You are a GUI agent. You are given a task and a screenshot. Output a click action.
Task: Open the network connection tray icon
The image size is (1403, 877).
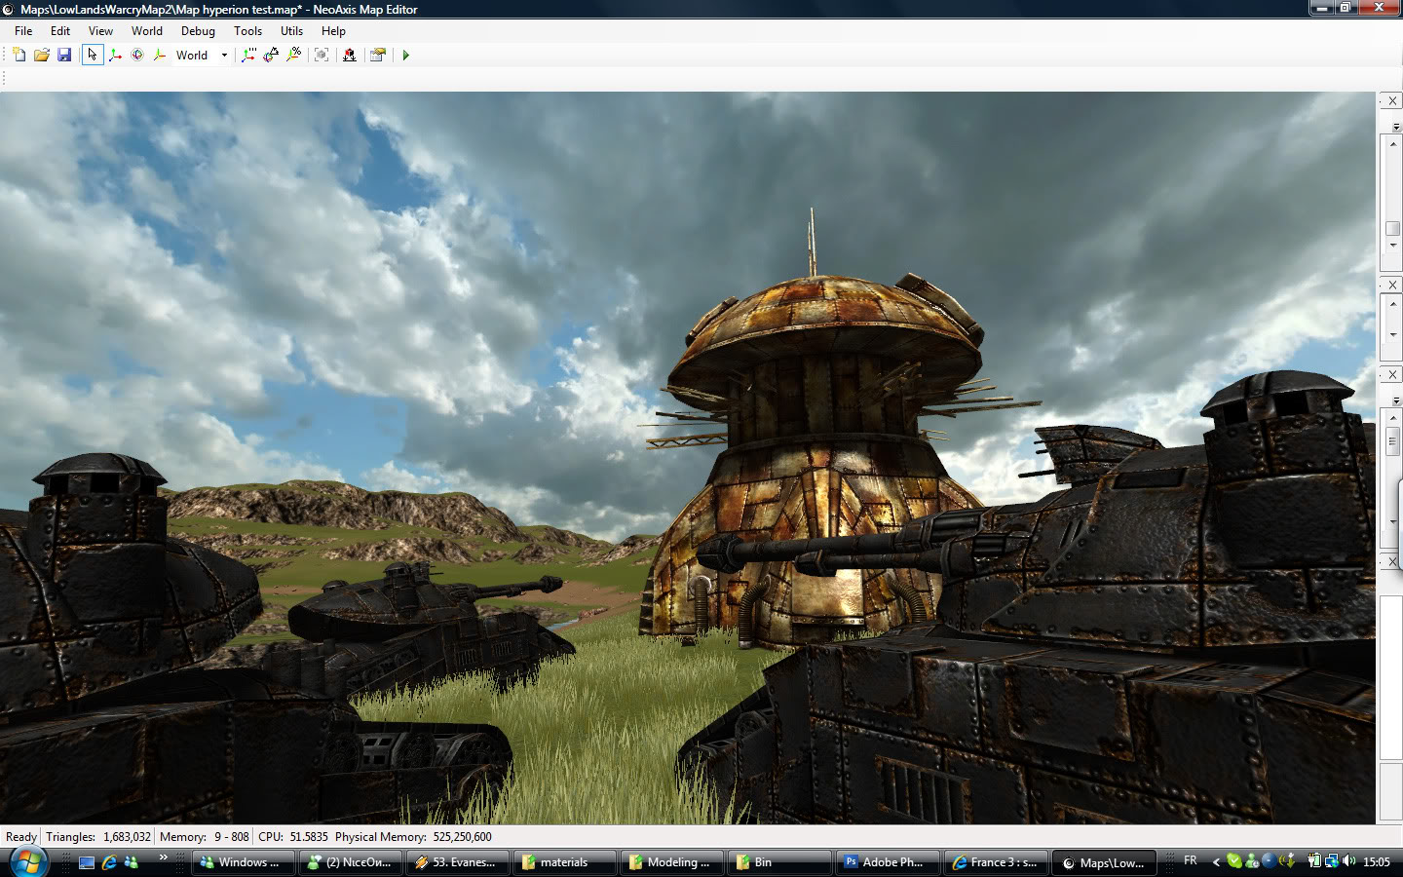pyautogui.click(x=1332, y=861)
